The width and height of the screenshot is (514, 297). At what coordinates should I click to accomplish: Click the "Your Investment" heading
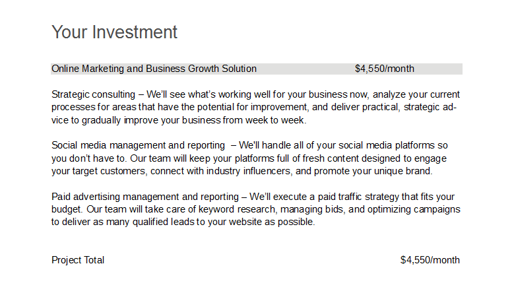point(114,32)
